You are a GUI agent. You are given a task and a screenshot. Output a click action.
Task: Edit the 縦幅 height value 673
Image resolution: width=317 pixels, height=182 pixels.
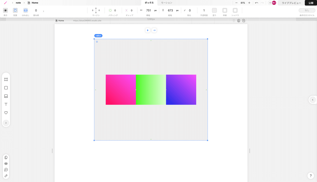click(170, 11)
